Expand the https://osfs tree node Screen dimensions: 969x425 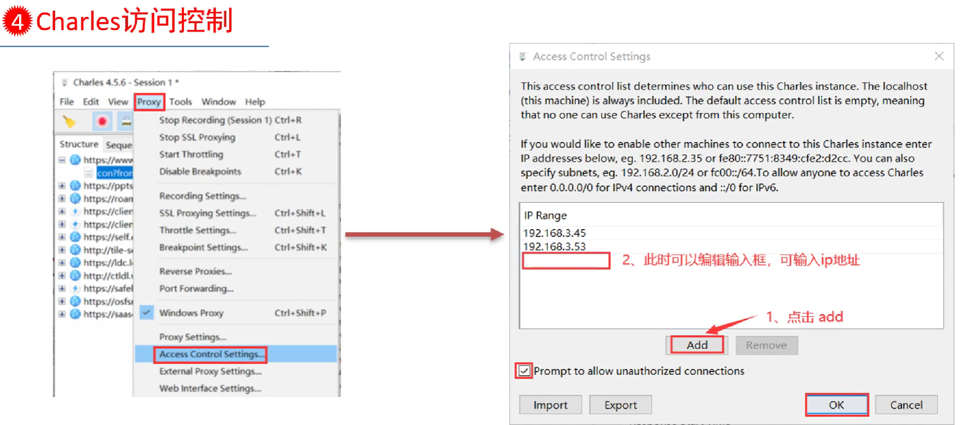click(x=62, y=302)
